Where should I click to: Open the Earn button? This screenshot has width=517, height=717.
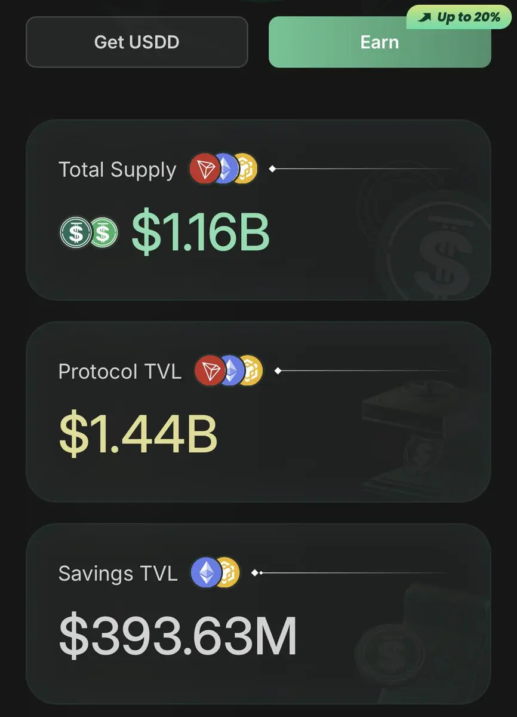point(380,42)
